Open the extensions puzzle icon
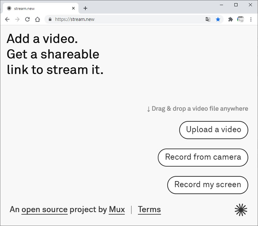This screenshot has width=258, height=226. click(x=230, y=19)
